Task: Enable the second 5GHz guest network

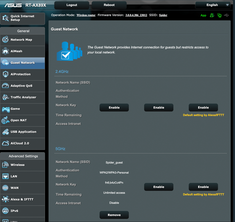Action: (159, 187)
